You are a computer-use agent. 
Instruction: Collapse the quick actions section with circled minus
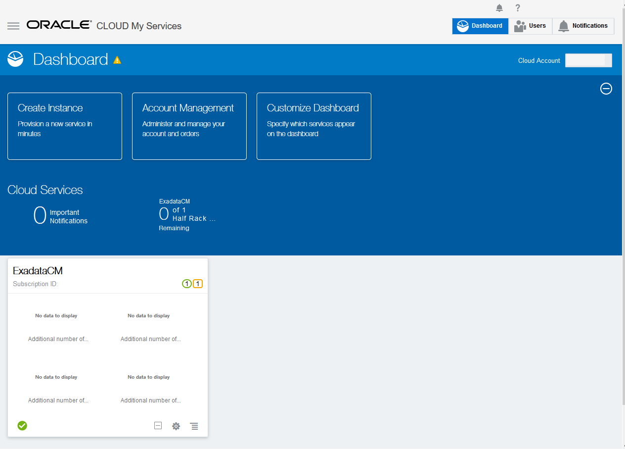[x=606, y=89]
